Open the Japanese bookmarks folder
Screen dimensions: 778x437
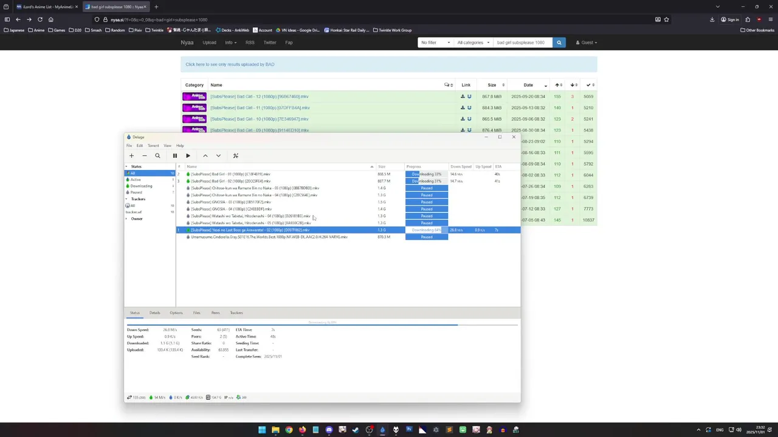[x=13, y=30]
